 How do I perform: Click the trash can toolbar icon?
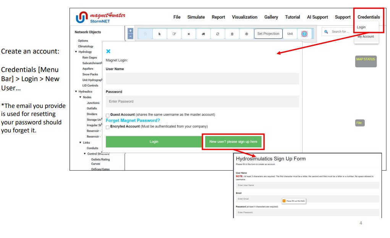pyautogui.click(x=232, y=34)
